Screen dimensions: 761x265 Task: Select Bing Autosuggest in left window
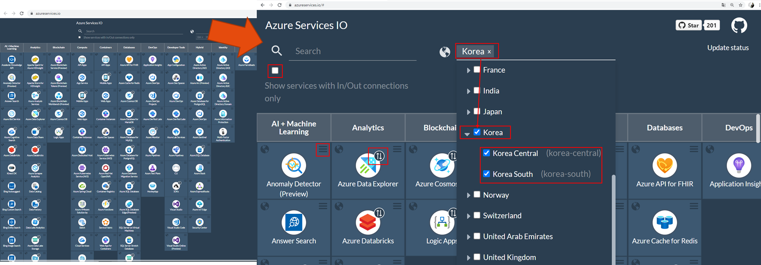click(x=11, y=188)
